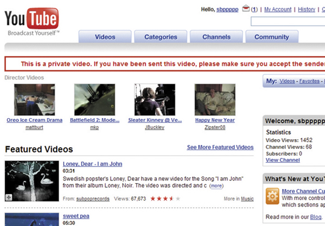Expand description with the (more) link
The width and height of the screenshot is (325, 226).
pyautogui.click(x=216, y=186)
